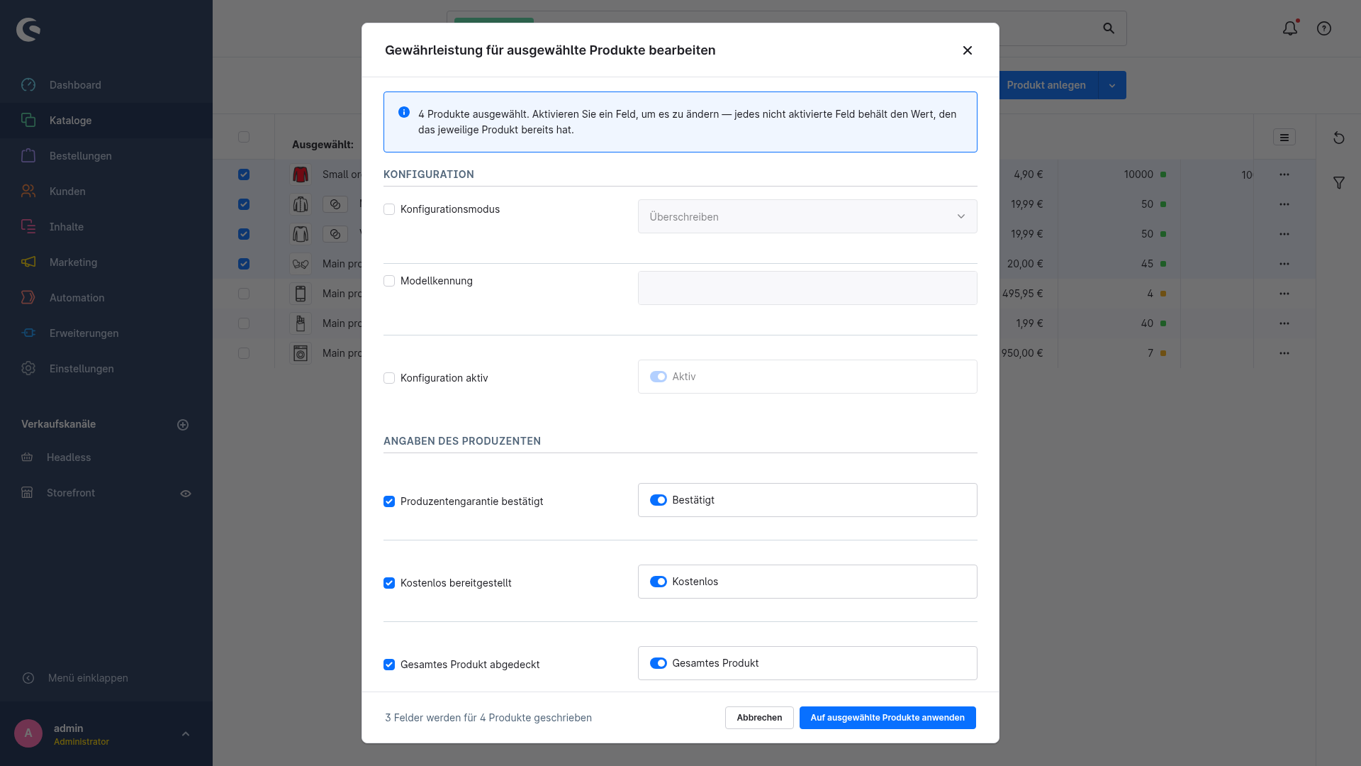Open actions menu for the 4,90 € row
This screenshot has height=766, width=1361.
[1284, 174]
